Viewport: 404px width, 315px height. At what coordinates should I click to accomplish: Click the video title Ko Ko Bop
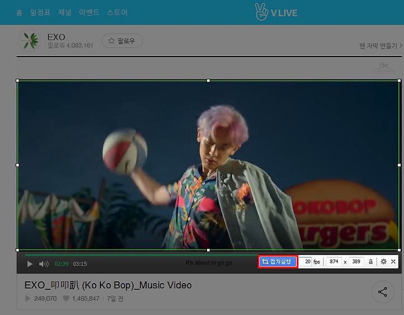coord(108,285)
